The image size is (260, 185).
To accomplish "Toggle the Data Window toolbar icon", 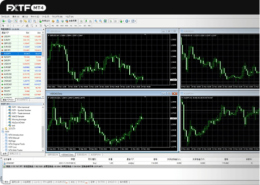I will click(21, 21).
